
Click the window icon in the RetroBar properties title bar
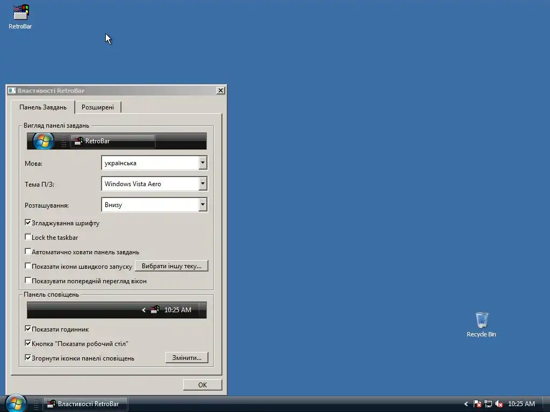(12, 91)
